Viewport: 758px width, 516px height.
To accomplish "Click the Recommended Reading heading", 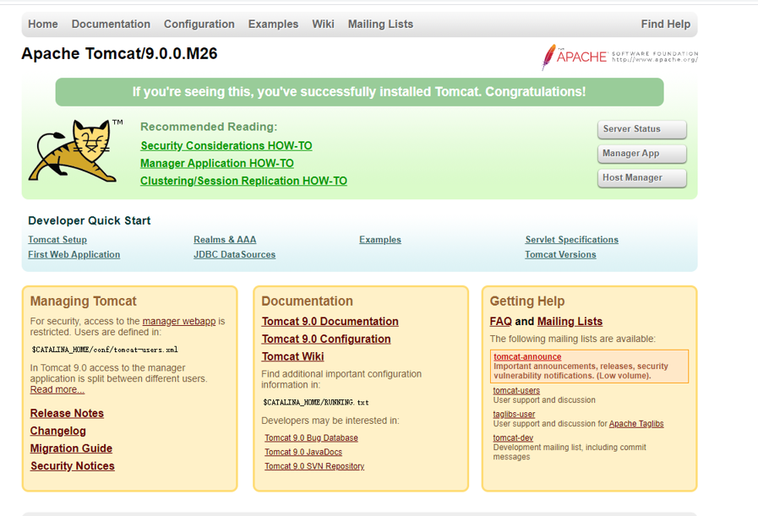I will (209, 127).
